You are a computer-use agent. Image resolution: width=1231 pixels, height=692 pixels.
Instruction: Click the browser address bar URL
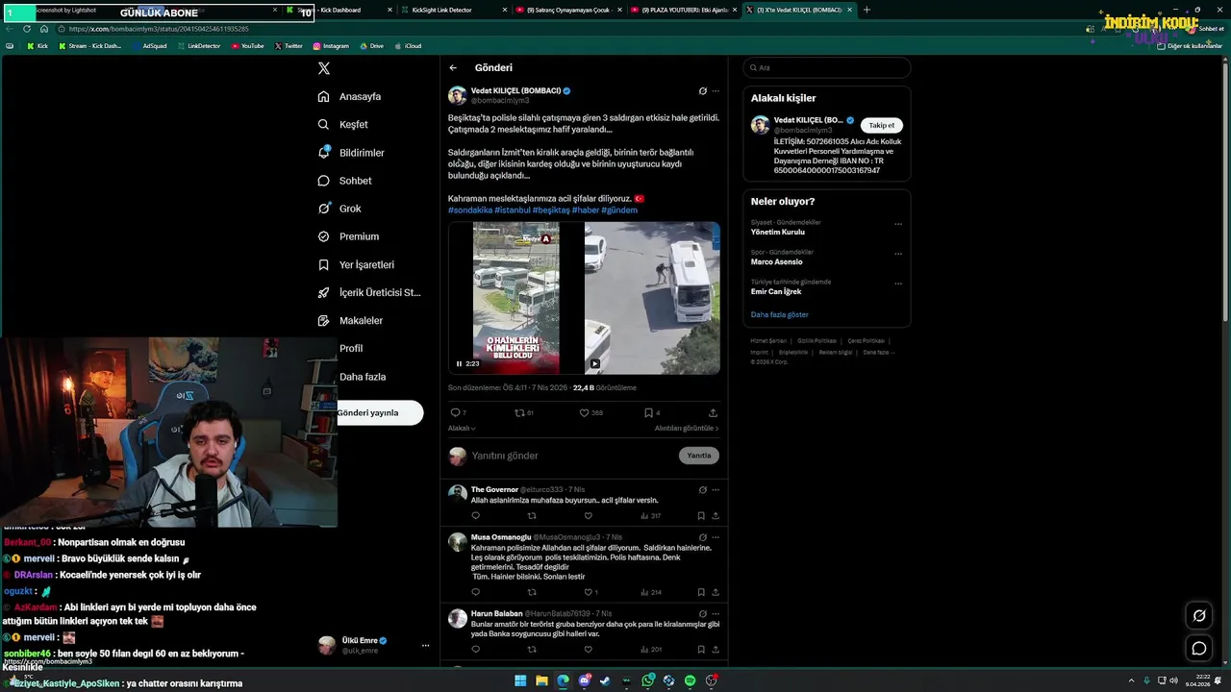[x=159, y=29]
